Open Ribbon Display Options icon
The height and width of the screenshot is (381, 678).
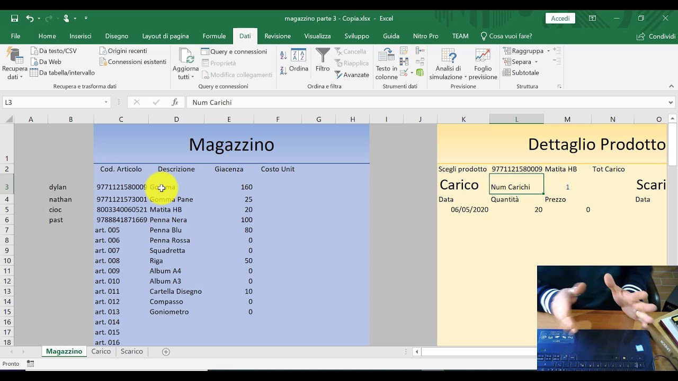pyautogui.click(x=592, y=19)
